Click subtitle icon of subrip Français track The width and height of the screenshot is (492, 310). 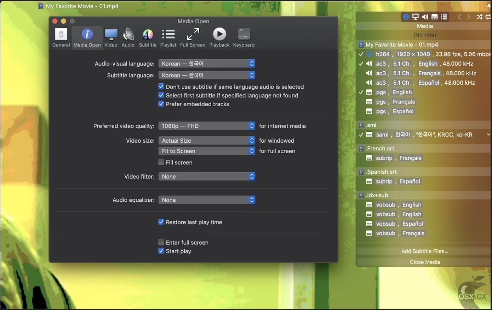(x=369, y=158)
